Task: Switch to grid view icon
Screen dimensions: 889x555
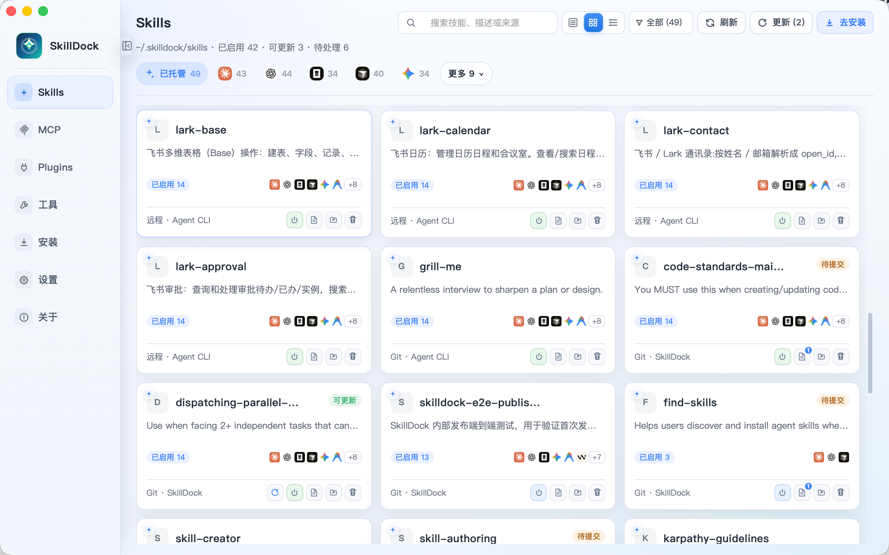Action: coord(593,23)
